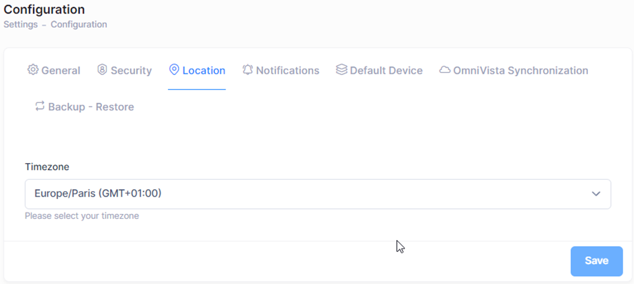Click the cloud icon beside OmniVista Synchronization
Screen dimensions: 634x284
[444, 69]
